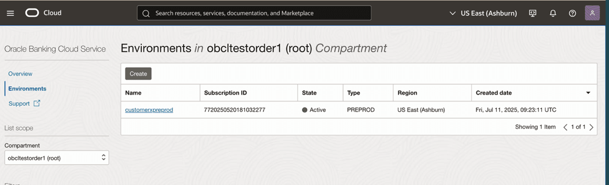Open the Compartment dropdown obcltestorder1 (root)
The width and height of the screenshot is (609, 185).
pyautogui.click(x=57, y=158)
